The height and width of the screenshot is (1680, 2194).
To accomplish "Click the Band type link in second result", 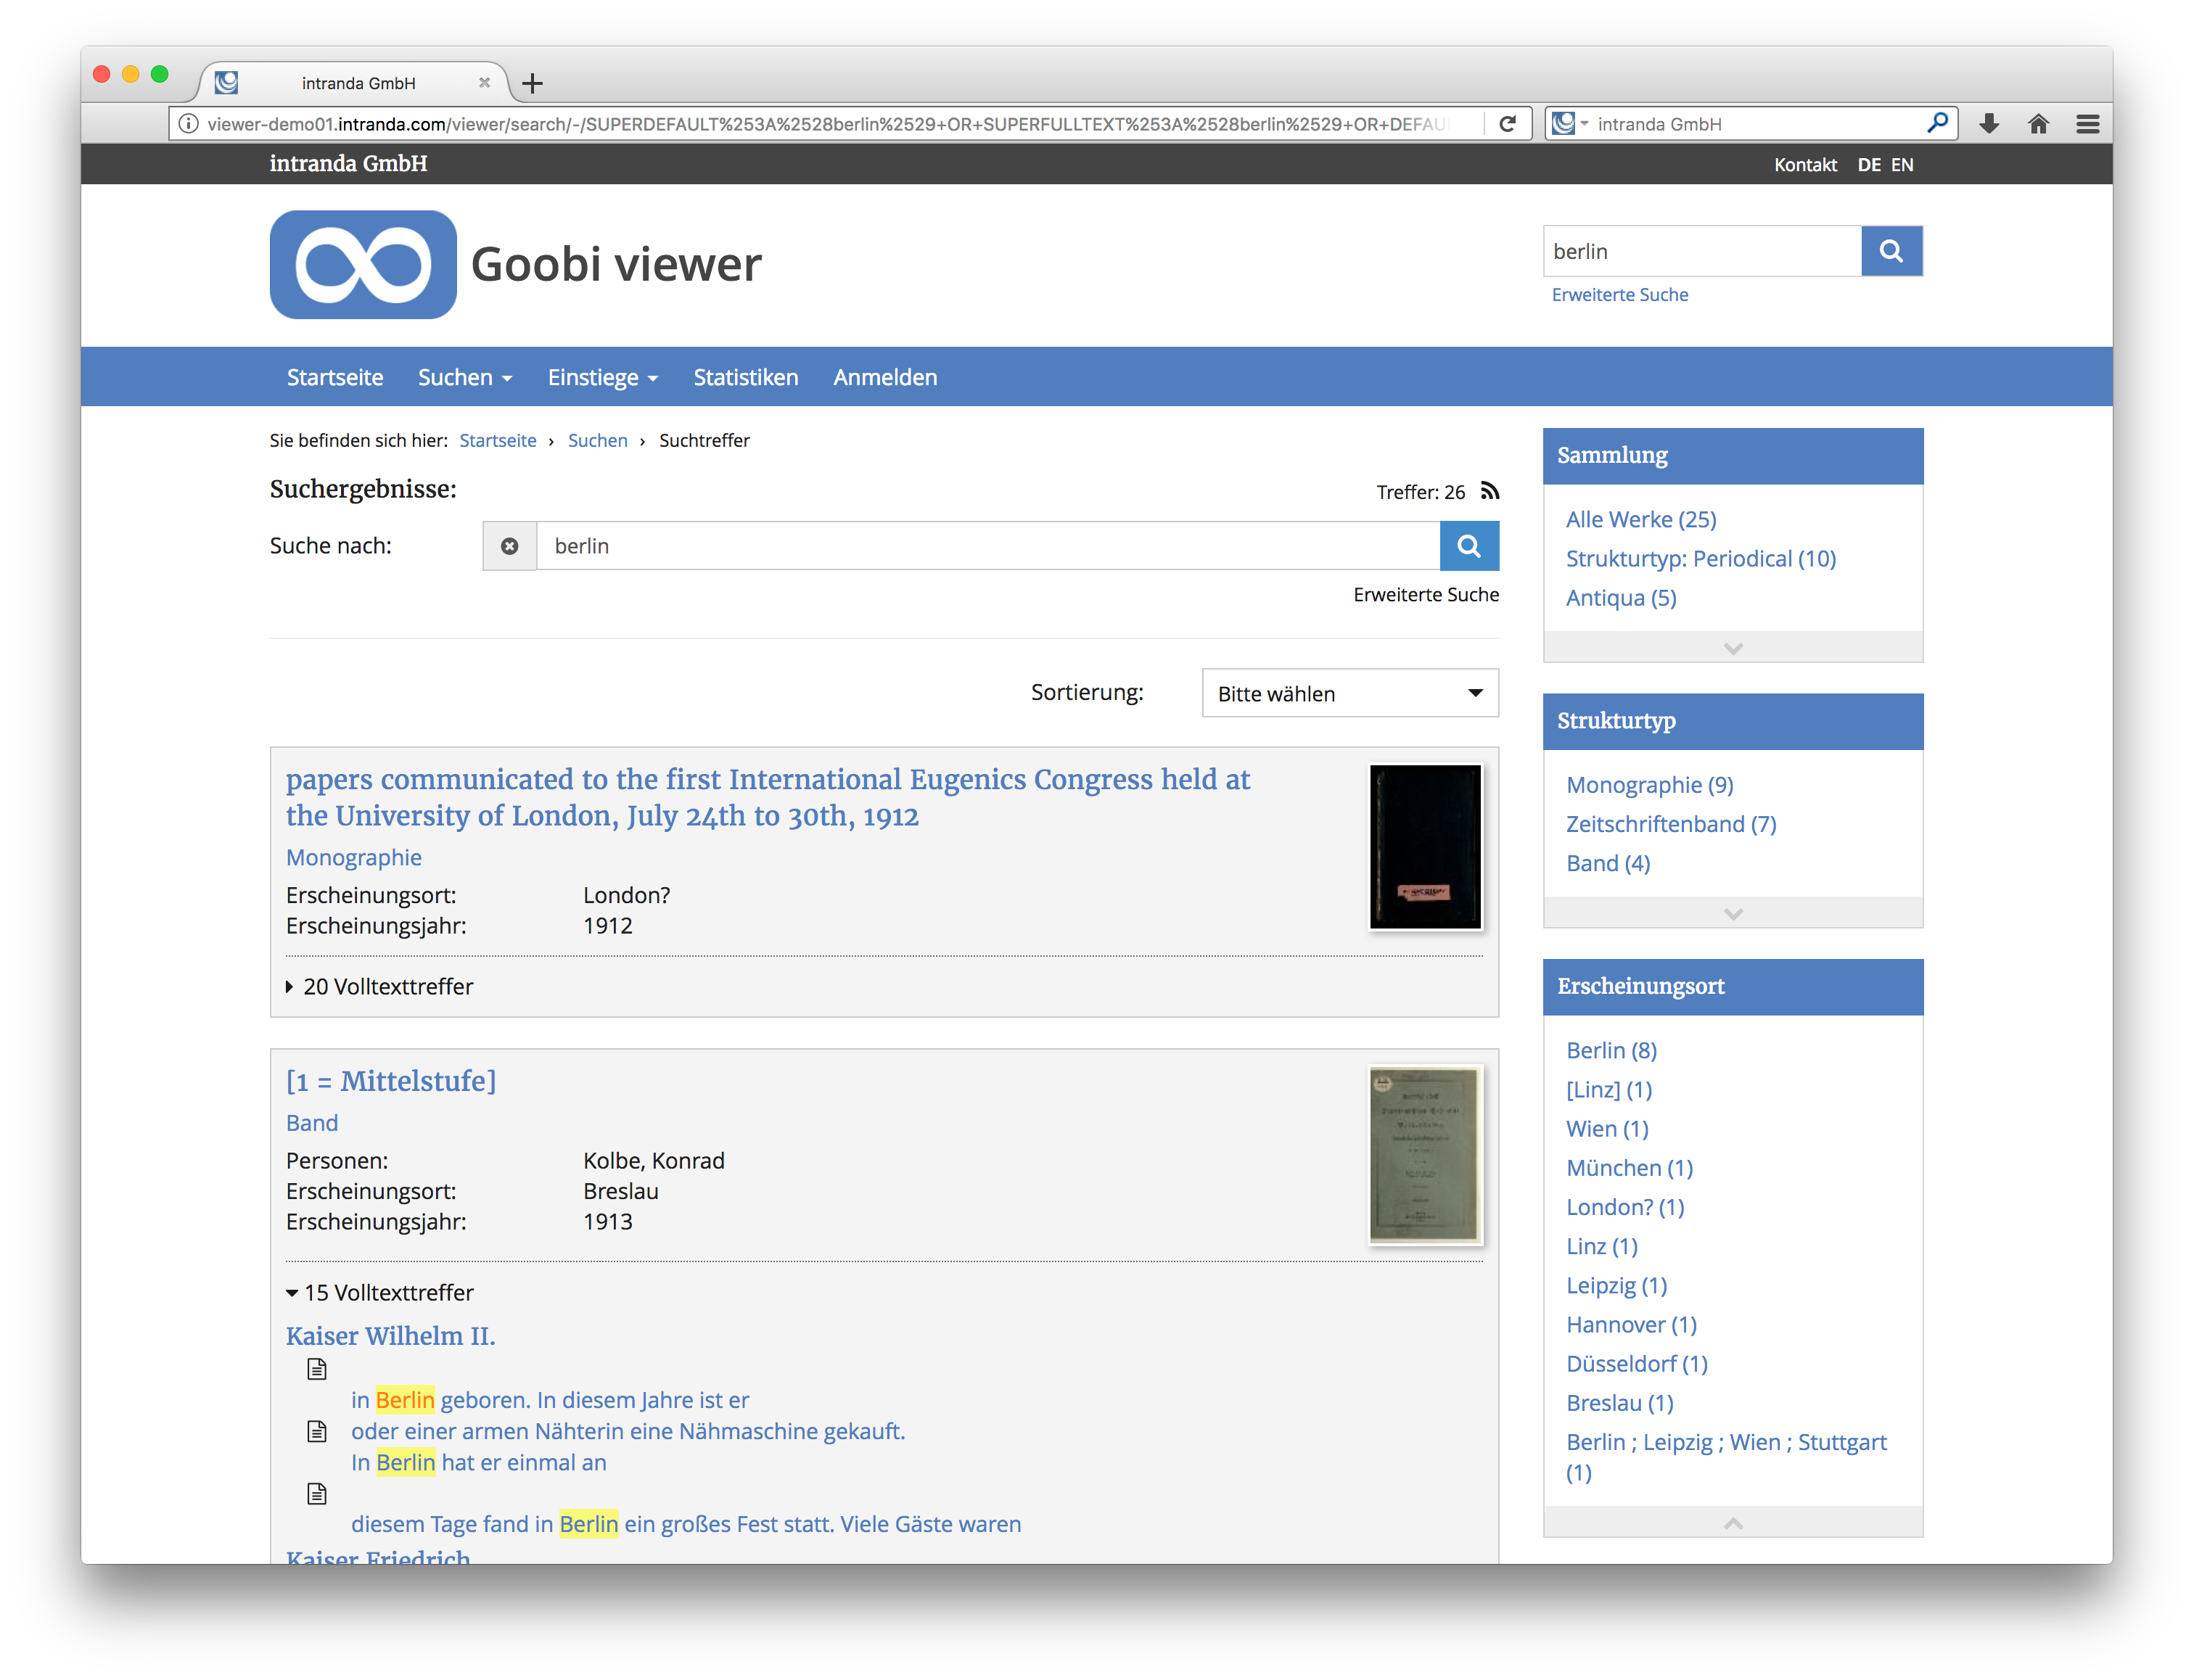I will tap(312, 1122).
